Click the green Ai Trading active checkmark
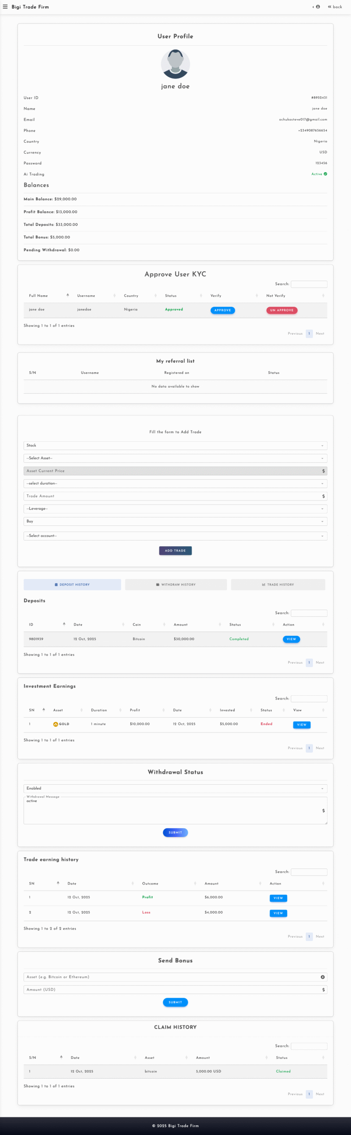351x1135 pixels. click(x=325, y=174)
